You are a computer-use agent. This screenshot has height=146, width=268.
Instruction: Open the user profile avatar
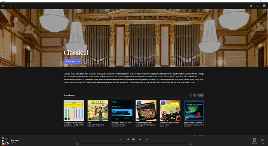pos(264,6)
